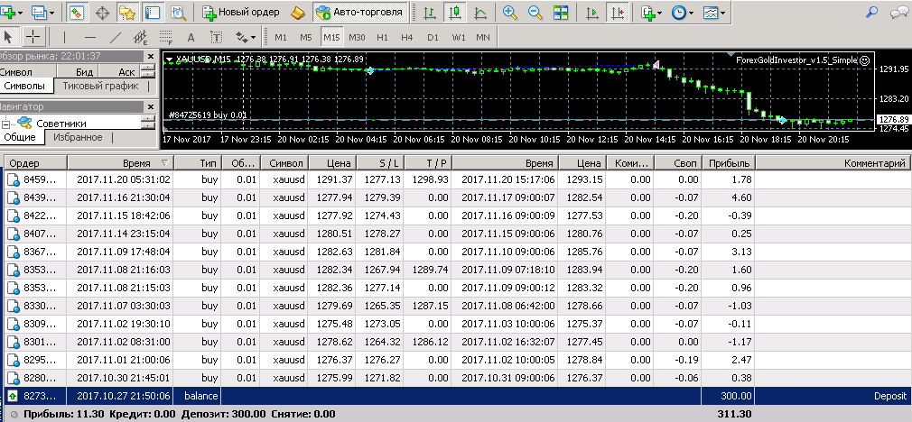912x422 pixels.
Task: Click the order icon in row 8459
Action: pyautogui.click(x=13, y=180)
